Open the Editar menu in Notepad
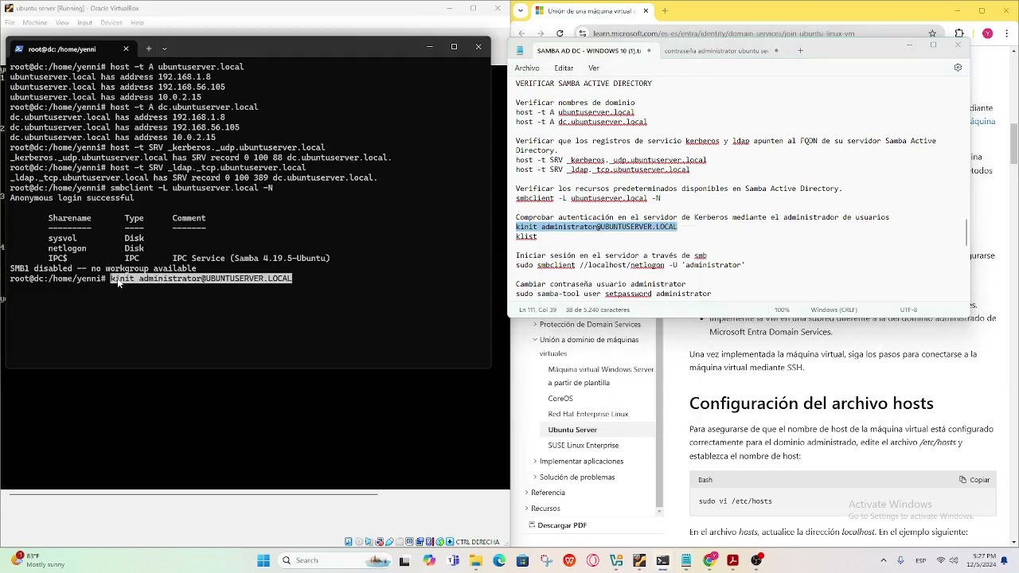Viewport: 1019px width, 573px height. pos(564,68)
